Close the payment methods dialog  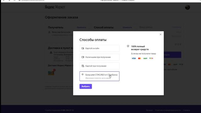click(x=160, y=34)
